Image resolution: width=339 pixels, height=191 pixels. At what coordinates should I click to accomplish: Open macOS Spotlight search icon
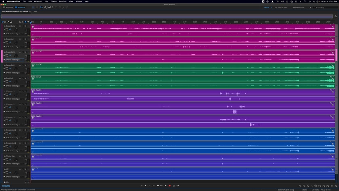(x=314, y=2)
